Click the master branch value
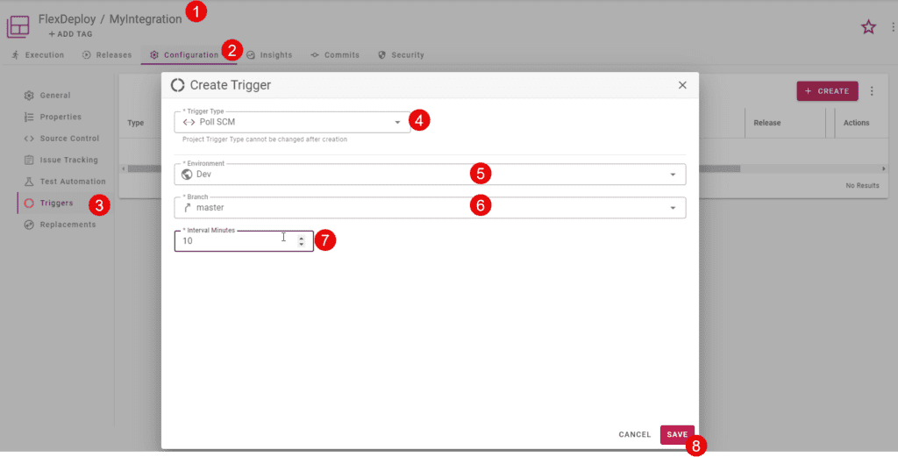The image size is (898, 457). click(x=210, y=208)
